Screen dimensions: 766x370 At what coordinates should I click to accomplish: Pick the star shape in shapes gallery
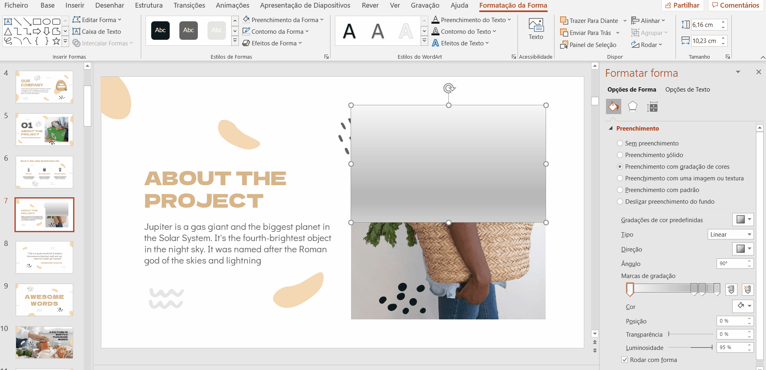(56, 41)
